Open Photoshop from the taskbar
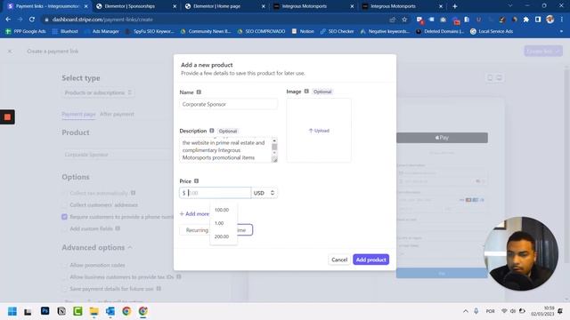Viewport: 570px width, 320px height. pyautogui.click(x=45, y=311)
